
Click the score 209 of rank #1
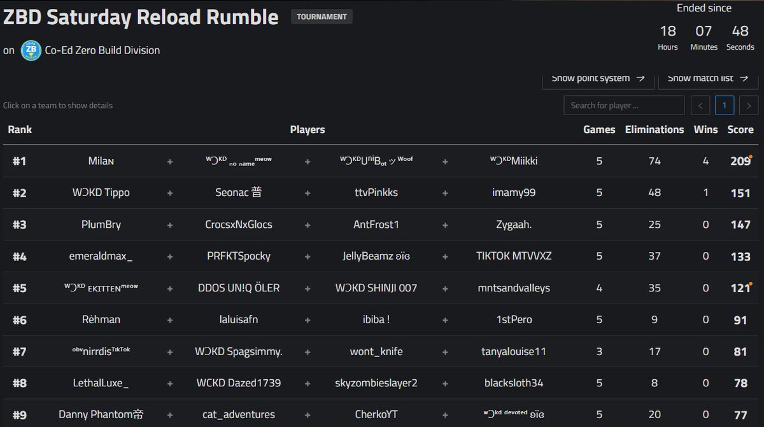coord(740,161)
